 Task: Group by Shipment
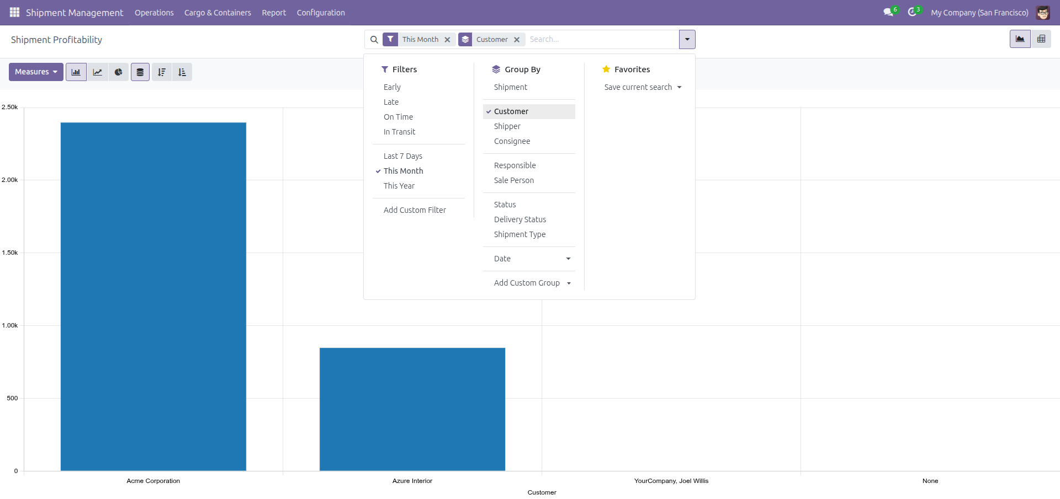coord(529,87)
